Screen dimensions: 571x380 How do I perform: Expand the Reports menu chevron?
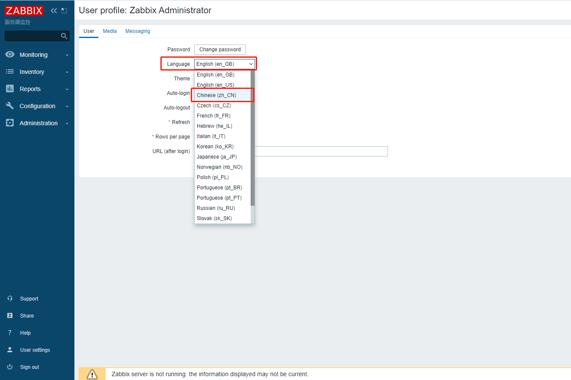(67, 89)
